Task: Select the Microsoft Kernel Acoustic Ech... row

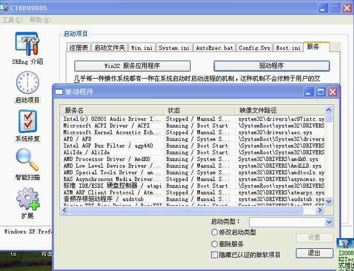Action: [193, 132]
